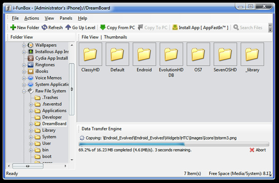279x183 pixels.
Task: Click the Install App box icon
Action: (175, 27)
